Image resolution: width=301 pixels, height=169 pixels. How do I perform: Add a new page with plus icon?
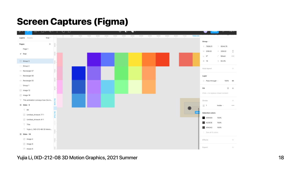click(x=50, y=44)
